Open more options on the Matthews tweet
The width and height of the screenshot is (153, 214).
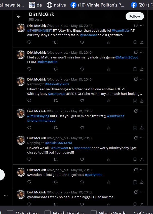coord(142,52)
